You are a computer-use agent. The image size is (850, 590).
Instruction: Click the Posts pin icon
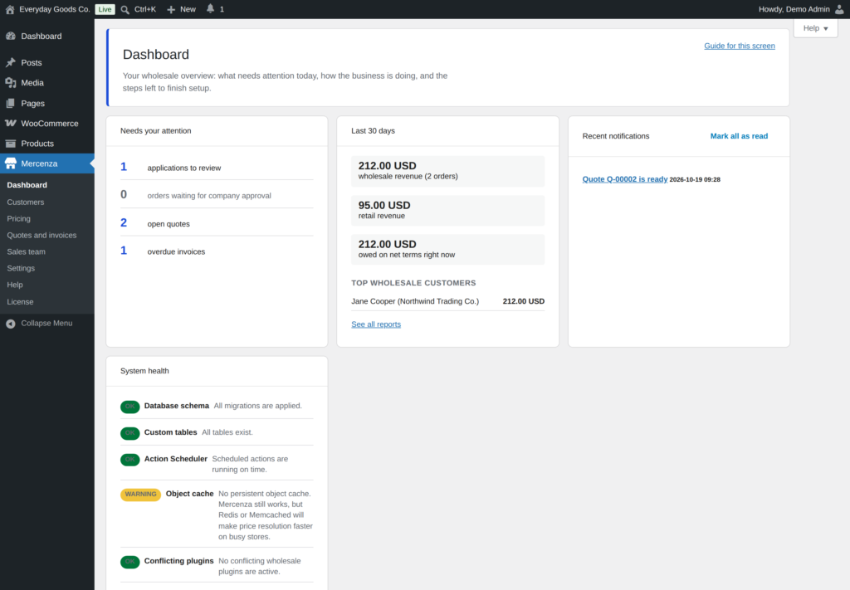click(x=10, y=62)
